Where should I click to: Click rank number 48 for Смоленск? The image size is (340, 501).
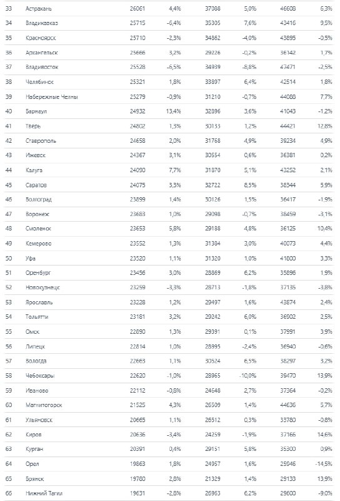pos(9,229)
